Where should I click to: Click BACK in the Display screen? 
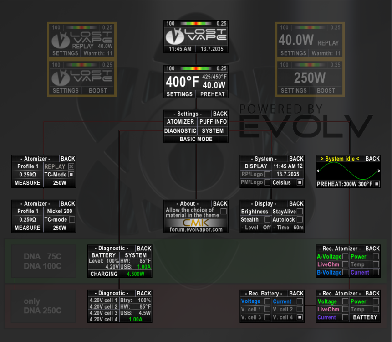pyautogui.click(x=296, y=203)
